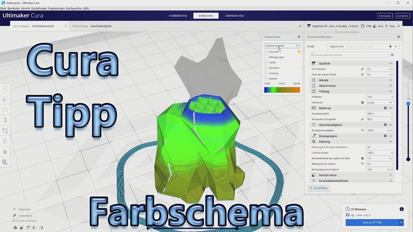The image size is (413, 232).
Task: Switch to the ÜBERWACHEN stage
Action: click(234, 16)
